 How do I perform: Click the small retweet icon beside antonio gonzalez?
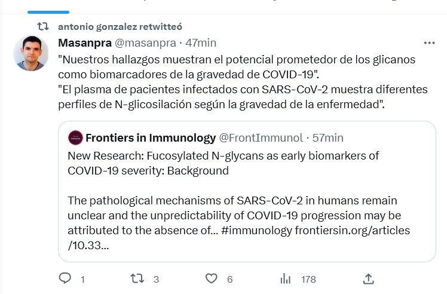coord(43,27)
